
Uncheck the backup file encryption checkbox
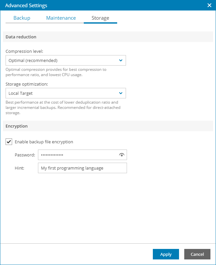pyautogui.click(x=9, y=142)
